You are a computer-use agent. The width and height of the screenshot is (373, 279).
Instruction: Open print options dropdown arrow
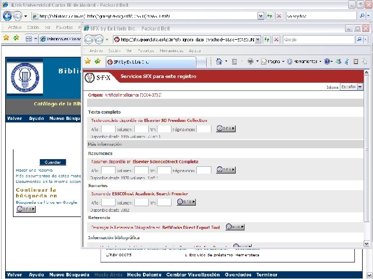(x=257, y=61)
